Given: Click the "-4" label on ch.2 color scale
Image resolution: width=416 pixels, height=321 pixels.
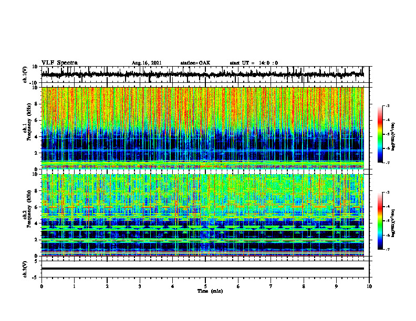Looking at the screenshot, I should click(388, 207).
